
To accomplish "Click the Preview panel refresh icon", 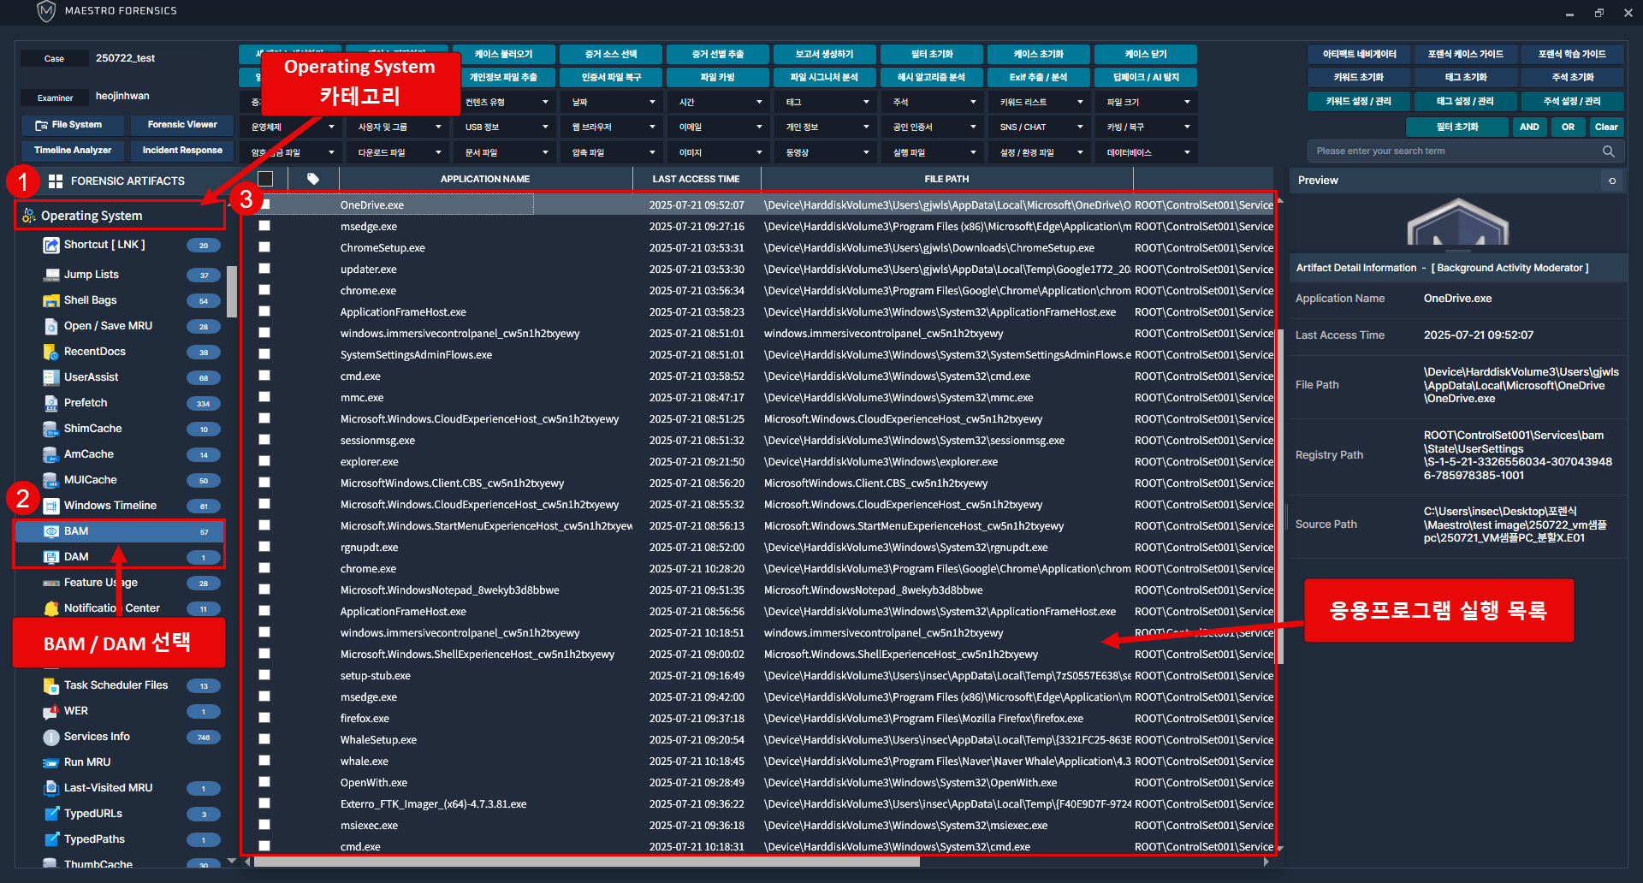I will [1612, 181].
